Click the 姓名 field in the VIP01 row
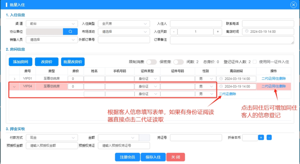This screenshot has height=164, width=300. pyautogui.click(x=94, y=79)
